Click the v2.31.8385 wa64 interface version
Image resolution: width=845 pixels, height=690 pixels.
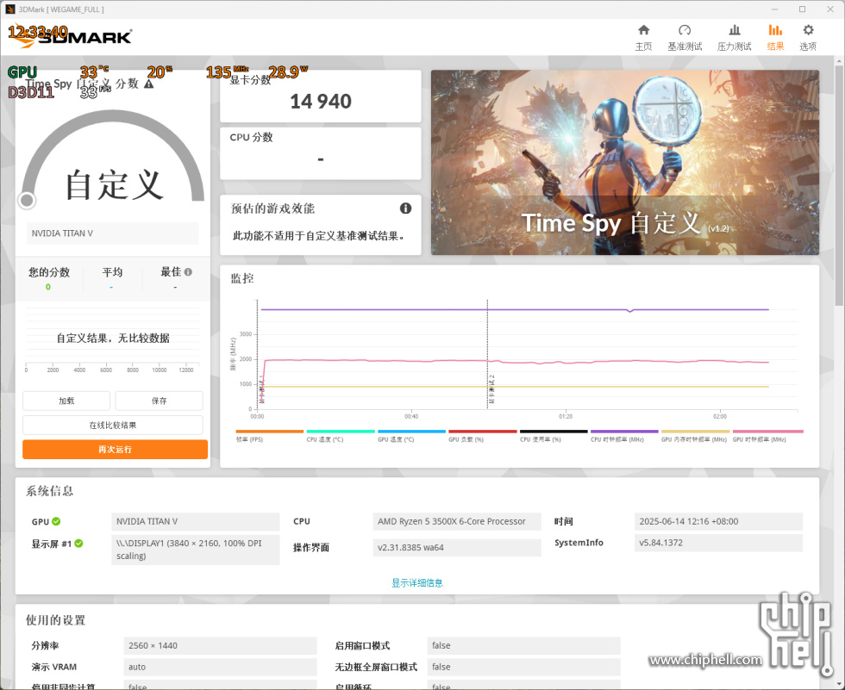(457, 547)
